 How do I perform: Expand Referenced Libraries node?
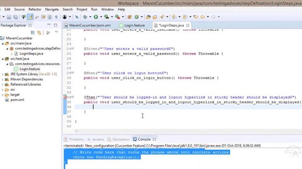click(3, 84)
